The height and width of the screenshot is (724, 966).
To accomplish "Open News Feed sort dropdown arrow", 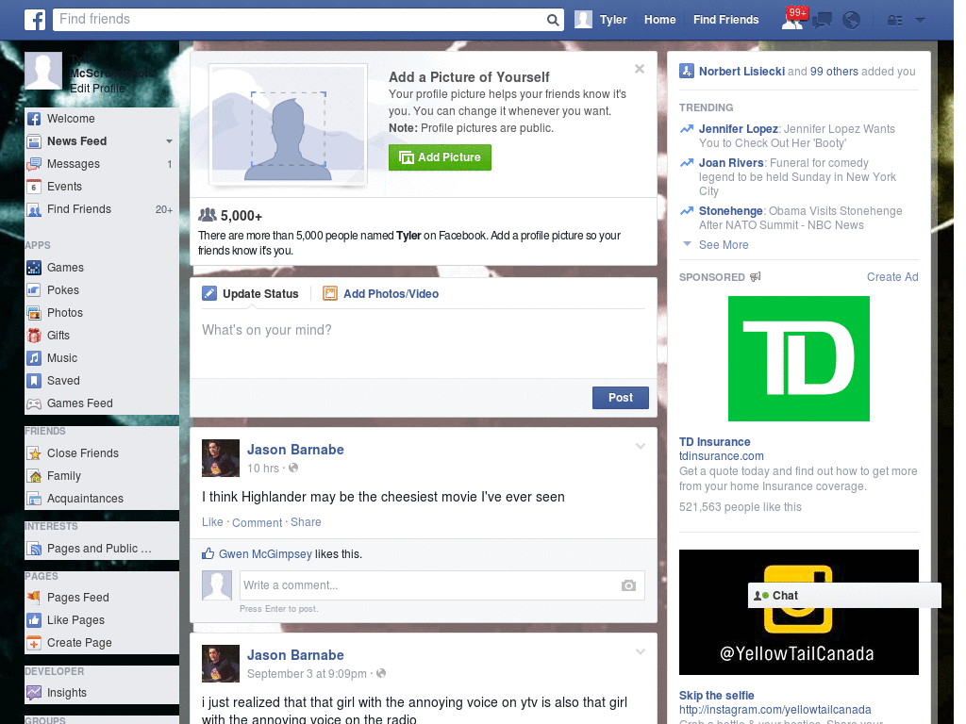I will [x=170, y=141].
